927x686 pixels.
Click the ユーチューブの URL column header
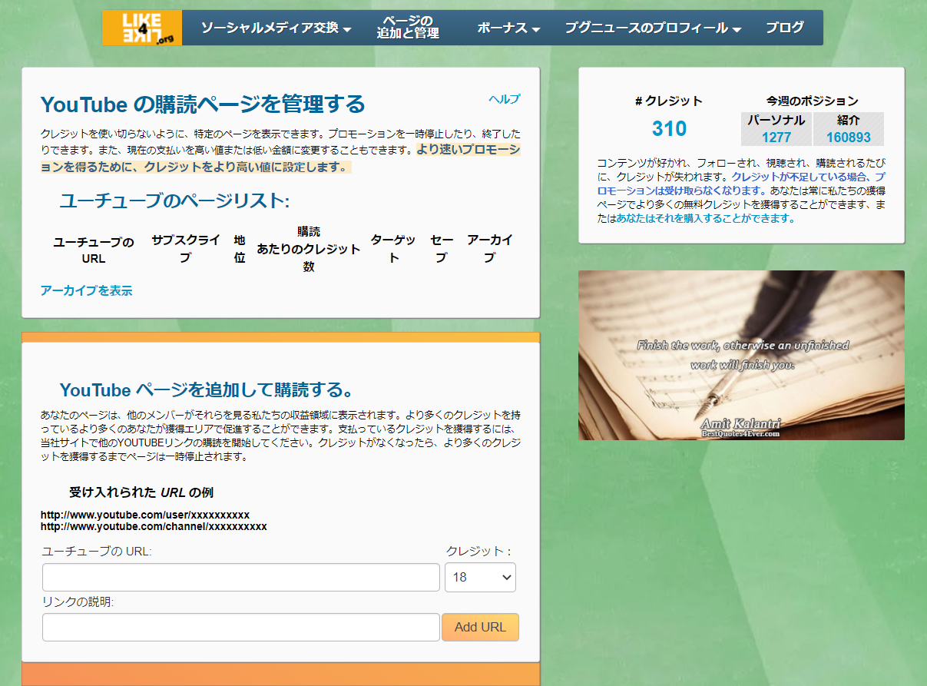click(94, 250)
